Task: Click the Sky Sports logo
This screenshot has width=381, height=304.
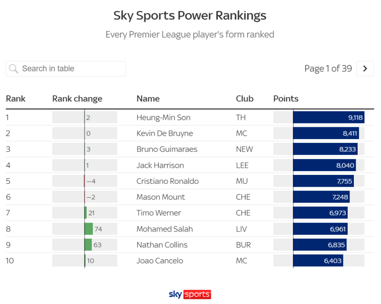Action: tap(190, 294)
